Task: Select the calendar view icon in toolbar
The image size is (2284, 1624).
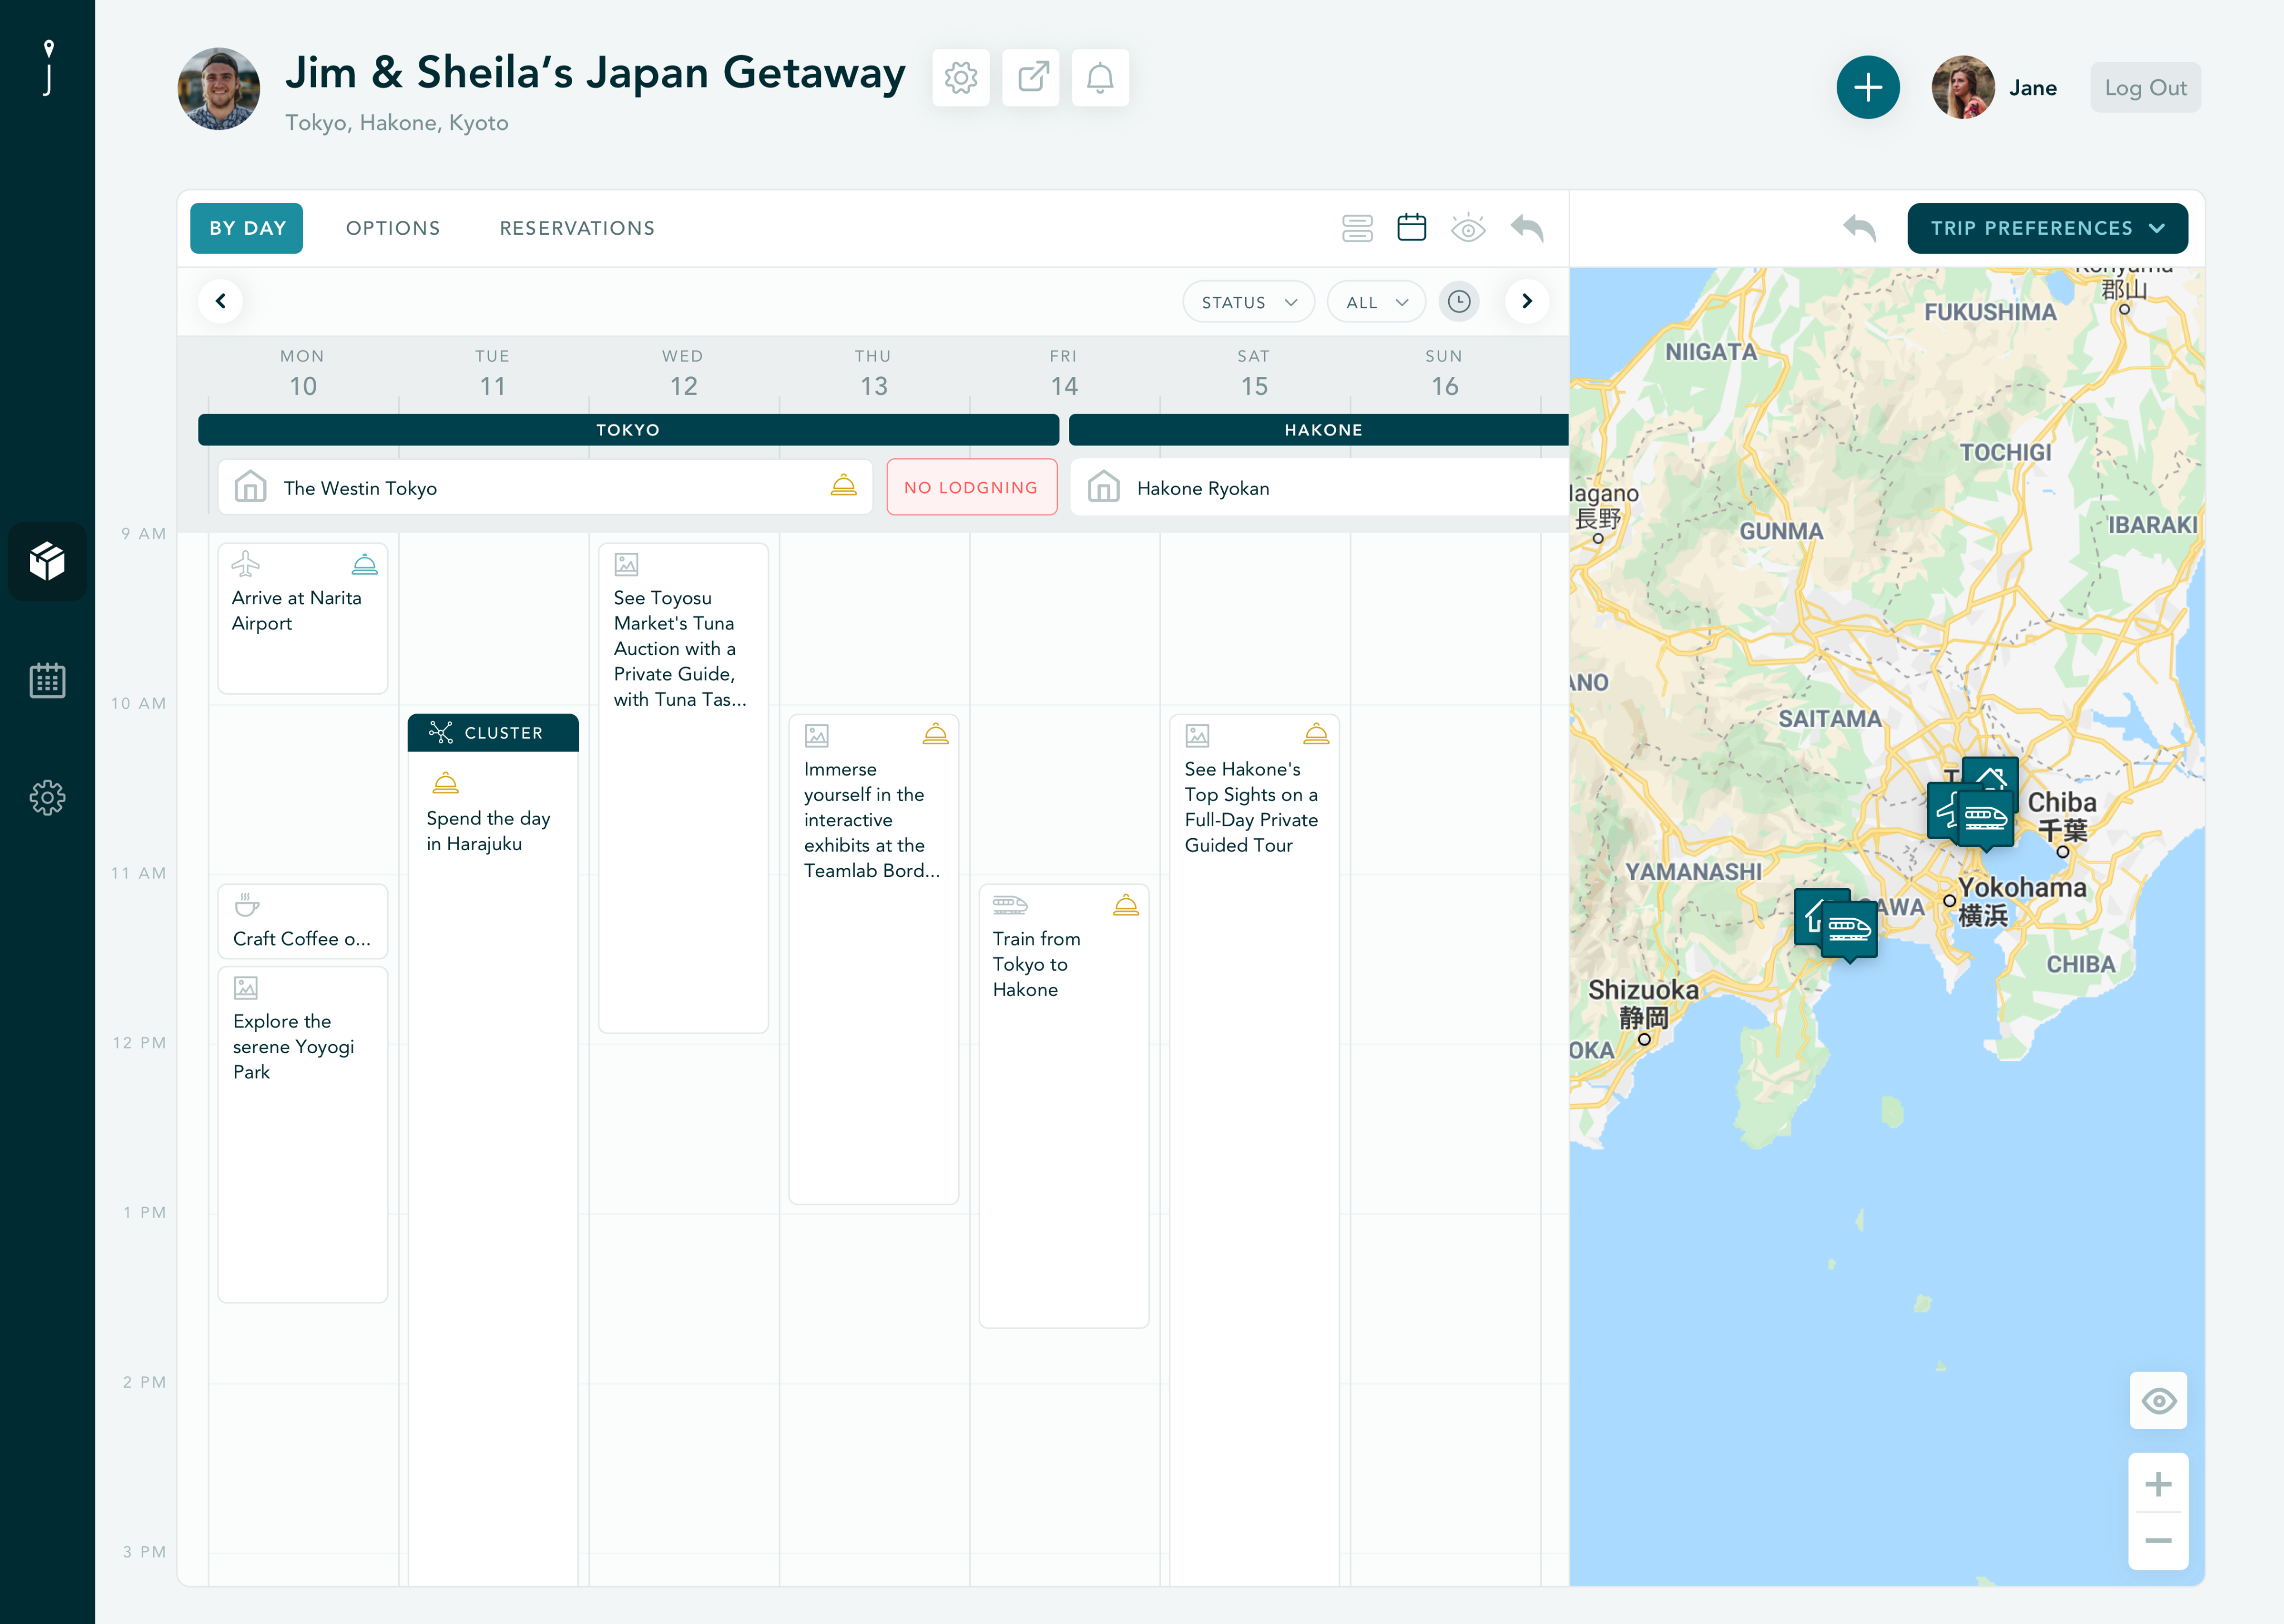Action: coord(1411,228)
